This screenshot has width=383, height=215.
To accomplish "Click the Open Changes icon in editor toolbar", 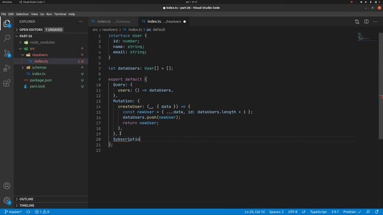I will (357, 21).
